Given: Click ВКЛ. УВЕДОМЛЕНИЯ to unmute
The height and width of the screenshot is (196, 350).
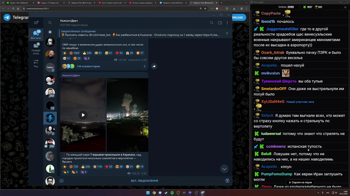Looking at the screenshot, I should click(144, 181).
